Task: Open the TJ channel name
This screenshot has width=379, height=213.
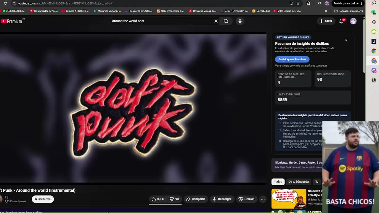Action: click(7, 197)
